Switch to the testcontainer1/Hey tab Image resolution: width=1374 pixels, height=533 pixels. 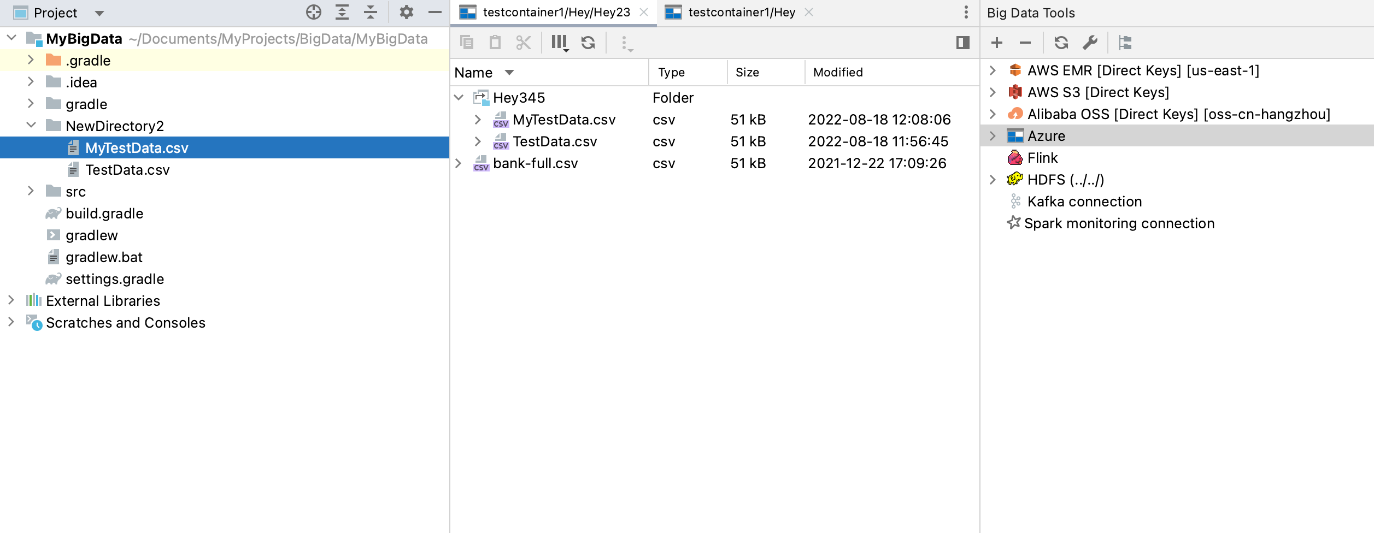click(x=742, y=12)
